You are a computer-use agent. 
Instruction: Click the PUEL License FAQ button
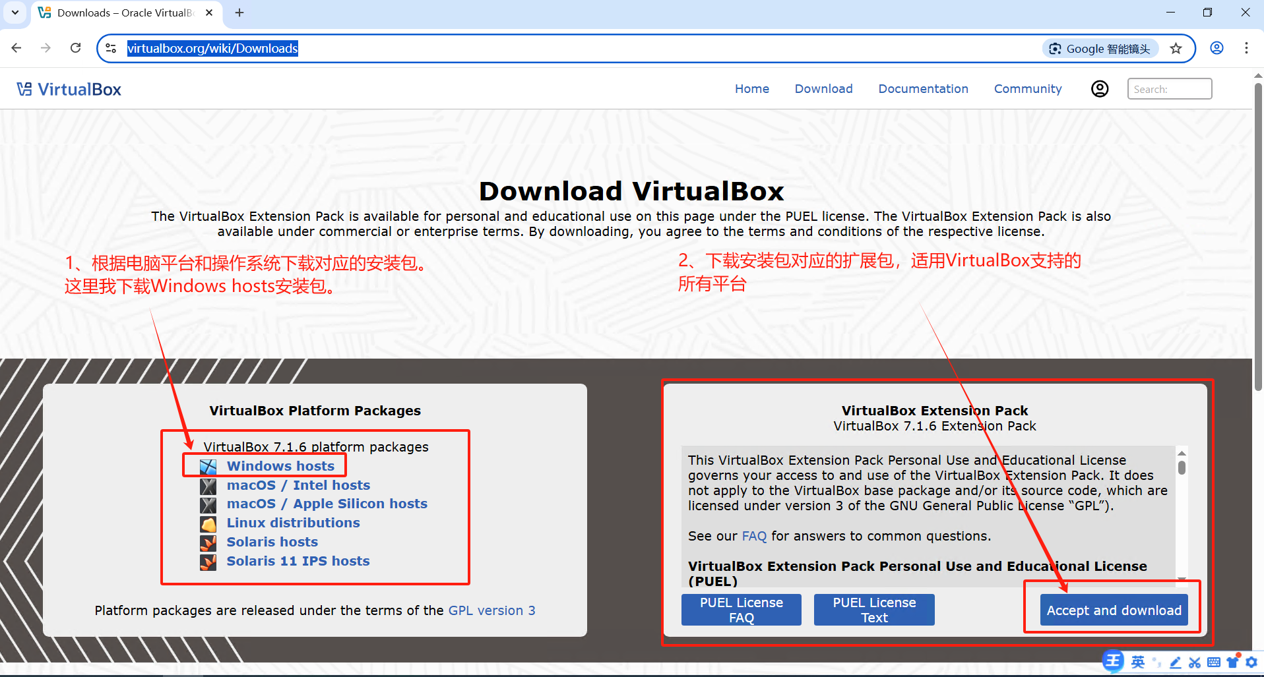(742, 610)
